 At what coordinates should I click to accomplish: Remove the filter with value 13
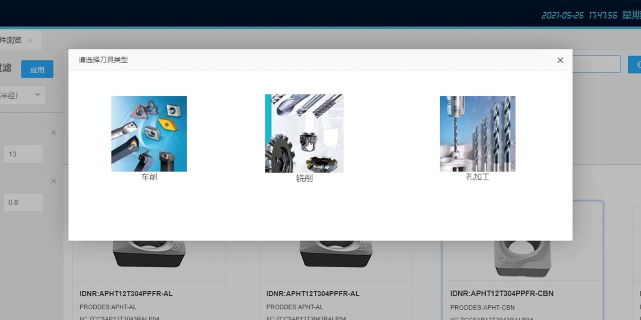point(53,133)
